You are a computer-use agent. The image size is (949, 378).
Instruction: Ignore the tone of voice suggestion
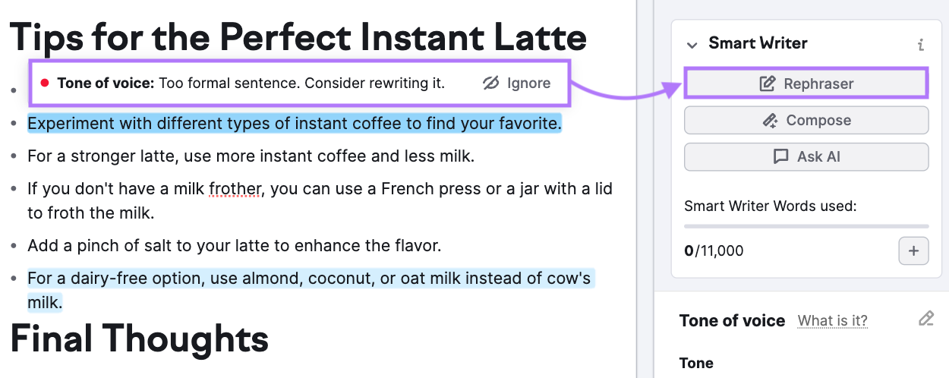click(x=517, y=83)
